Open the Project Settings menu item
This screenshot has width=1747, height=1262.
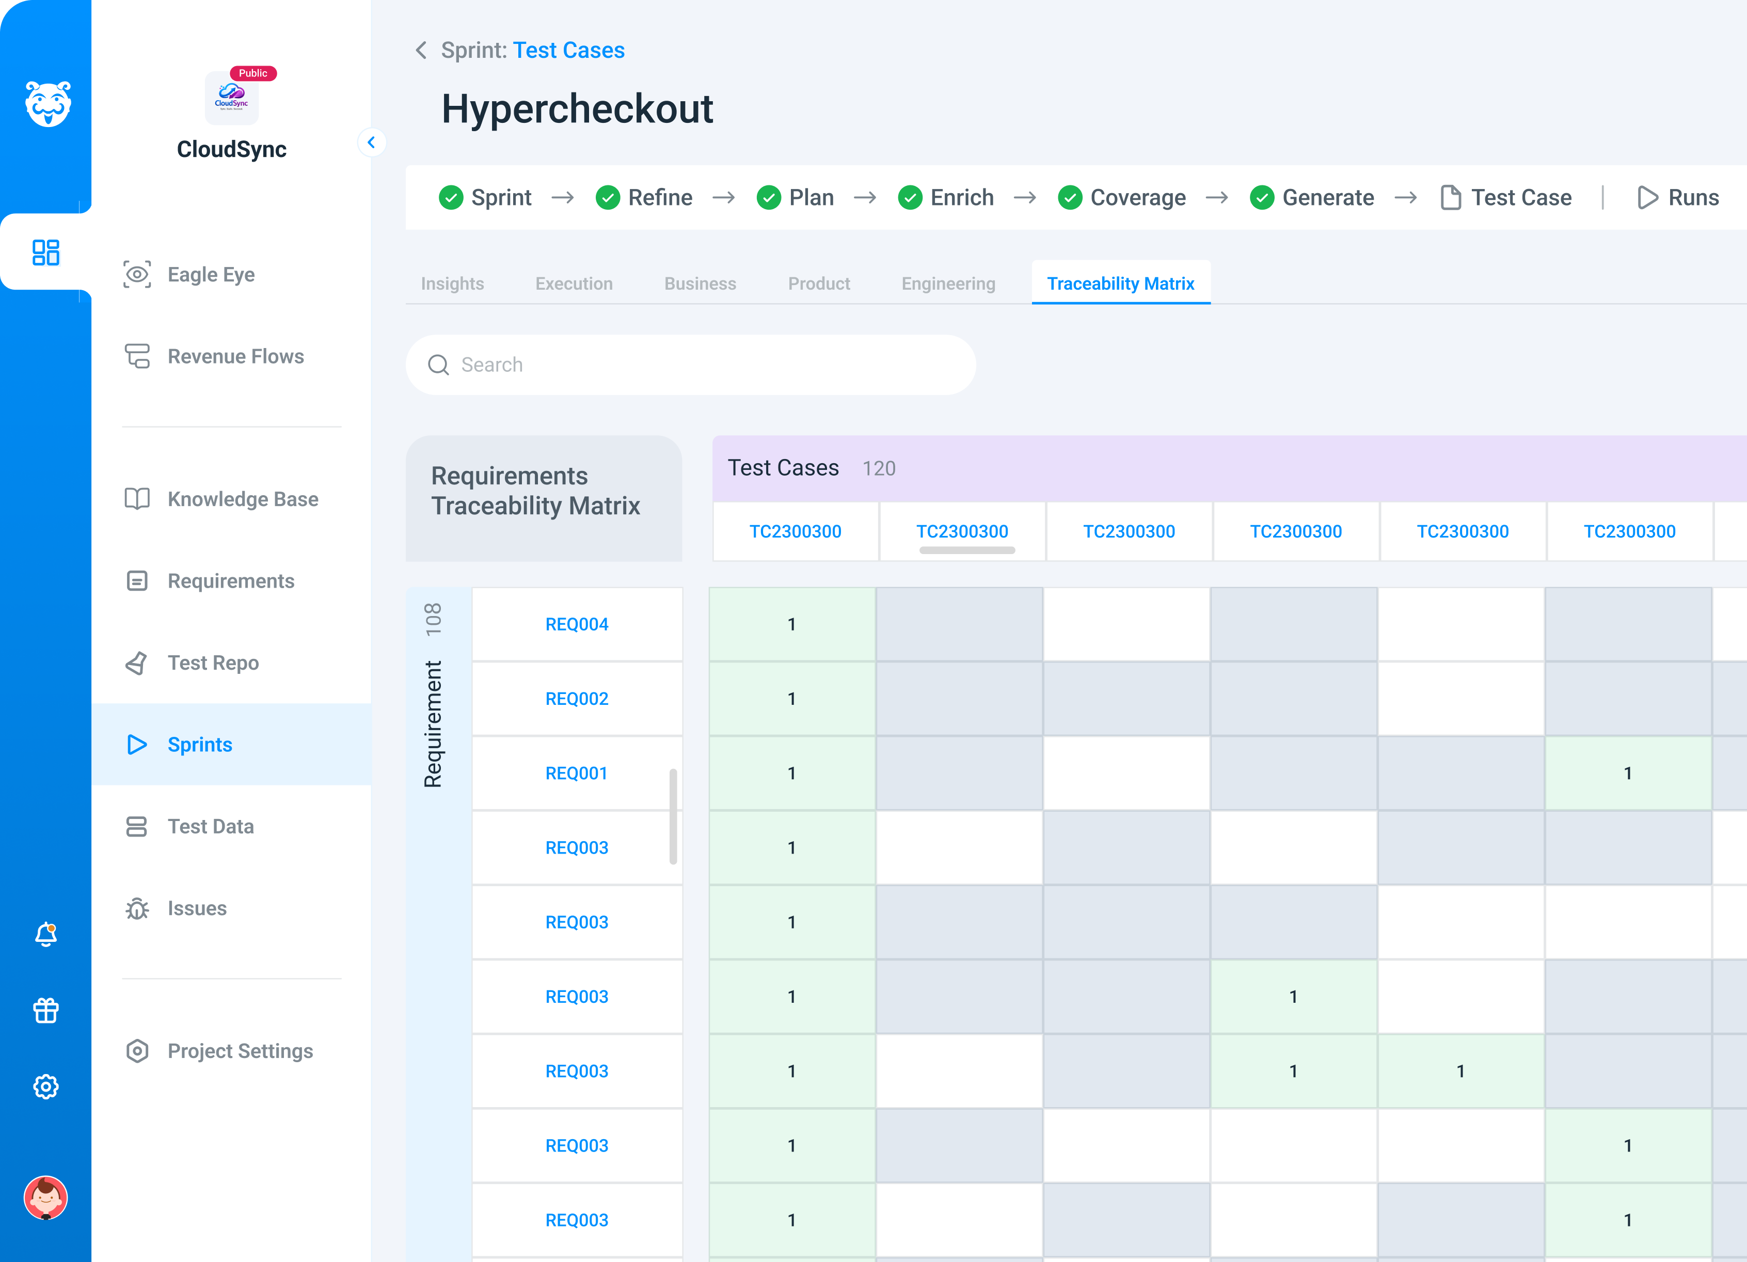tap(240, 1051)
